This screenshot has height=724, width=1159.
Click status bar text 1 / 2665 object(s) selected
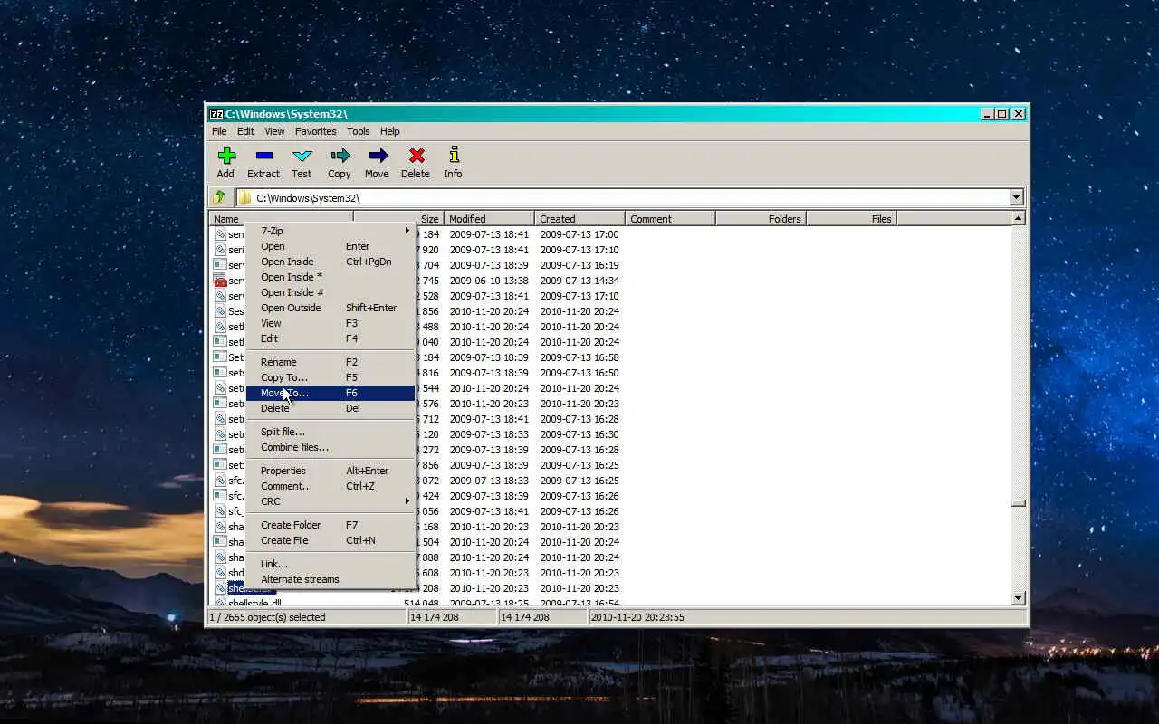[x=267, y=617]
